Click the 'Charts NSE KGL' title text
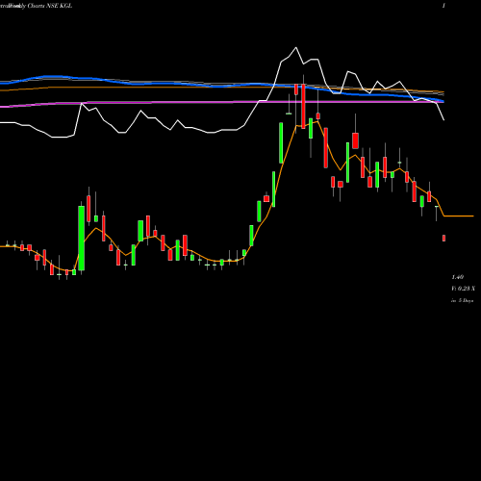The width and height of the screenshot is (481, 481). click(50, 6)
